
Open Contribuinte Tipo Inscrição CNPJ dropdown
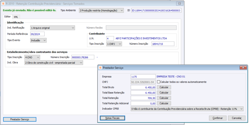(114, 44)
